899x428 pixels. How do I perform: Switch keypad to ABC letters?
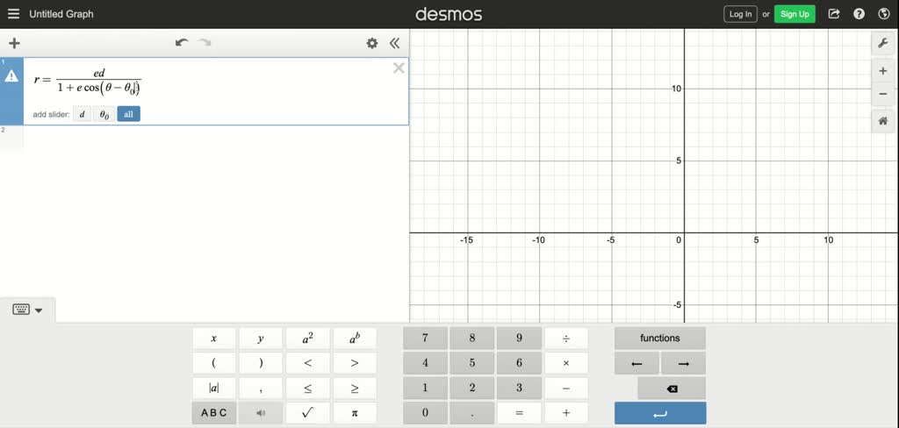click(213, 412)
